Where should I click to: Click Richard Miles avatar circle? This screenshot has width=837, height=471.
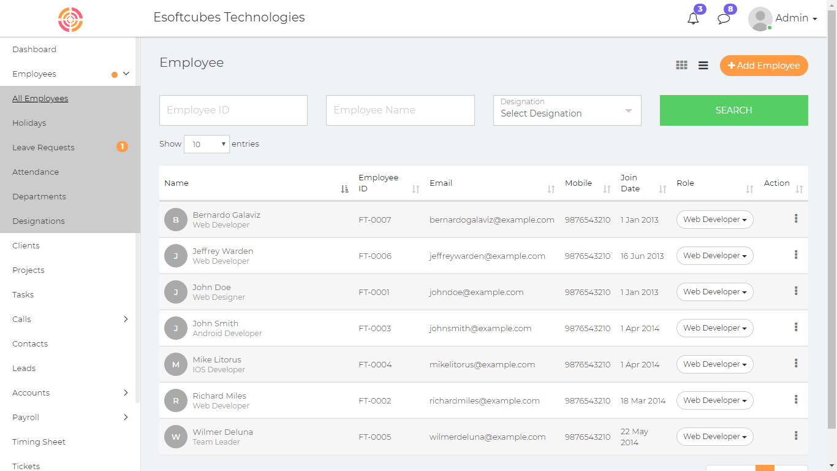tap(176, 400)
